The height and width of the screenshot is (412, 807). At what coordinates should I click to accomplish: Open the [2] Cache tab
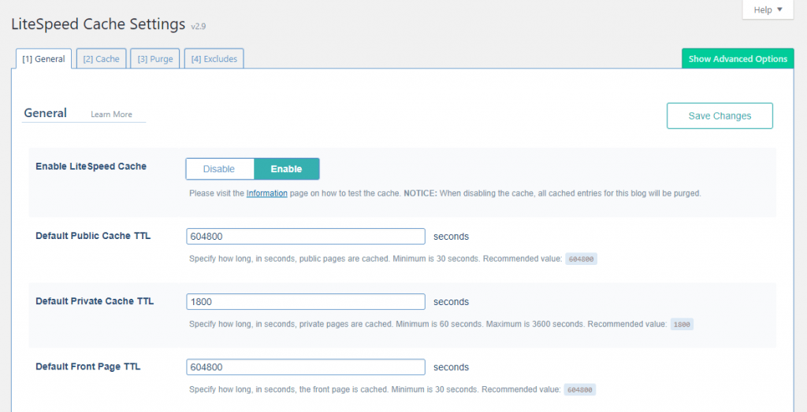point(101,59)
